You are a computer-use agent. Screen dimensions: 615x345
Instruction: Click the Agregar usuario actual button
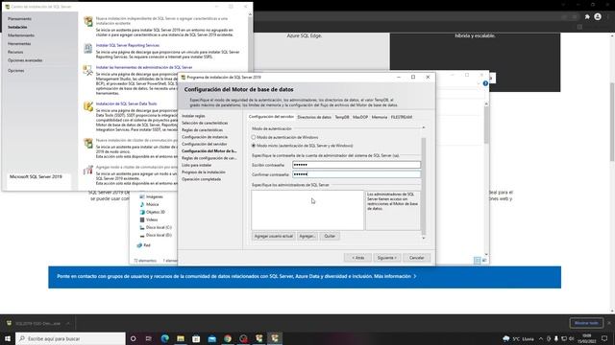point(273,237)
